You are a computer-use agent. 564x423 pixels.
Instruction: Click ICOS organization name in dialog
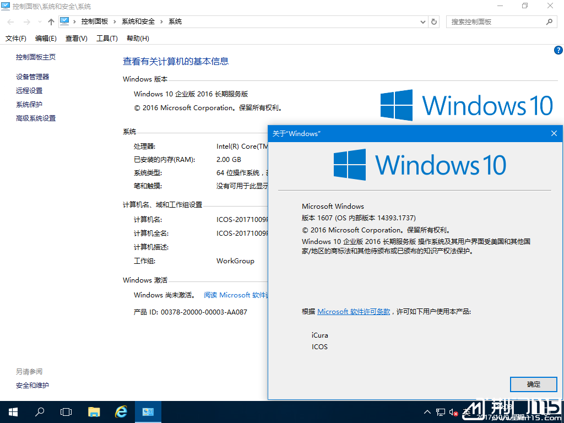click(x=320, y=347)
